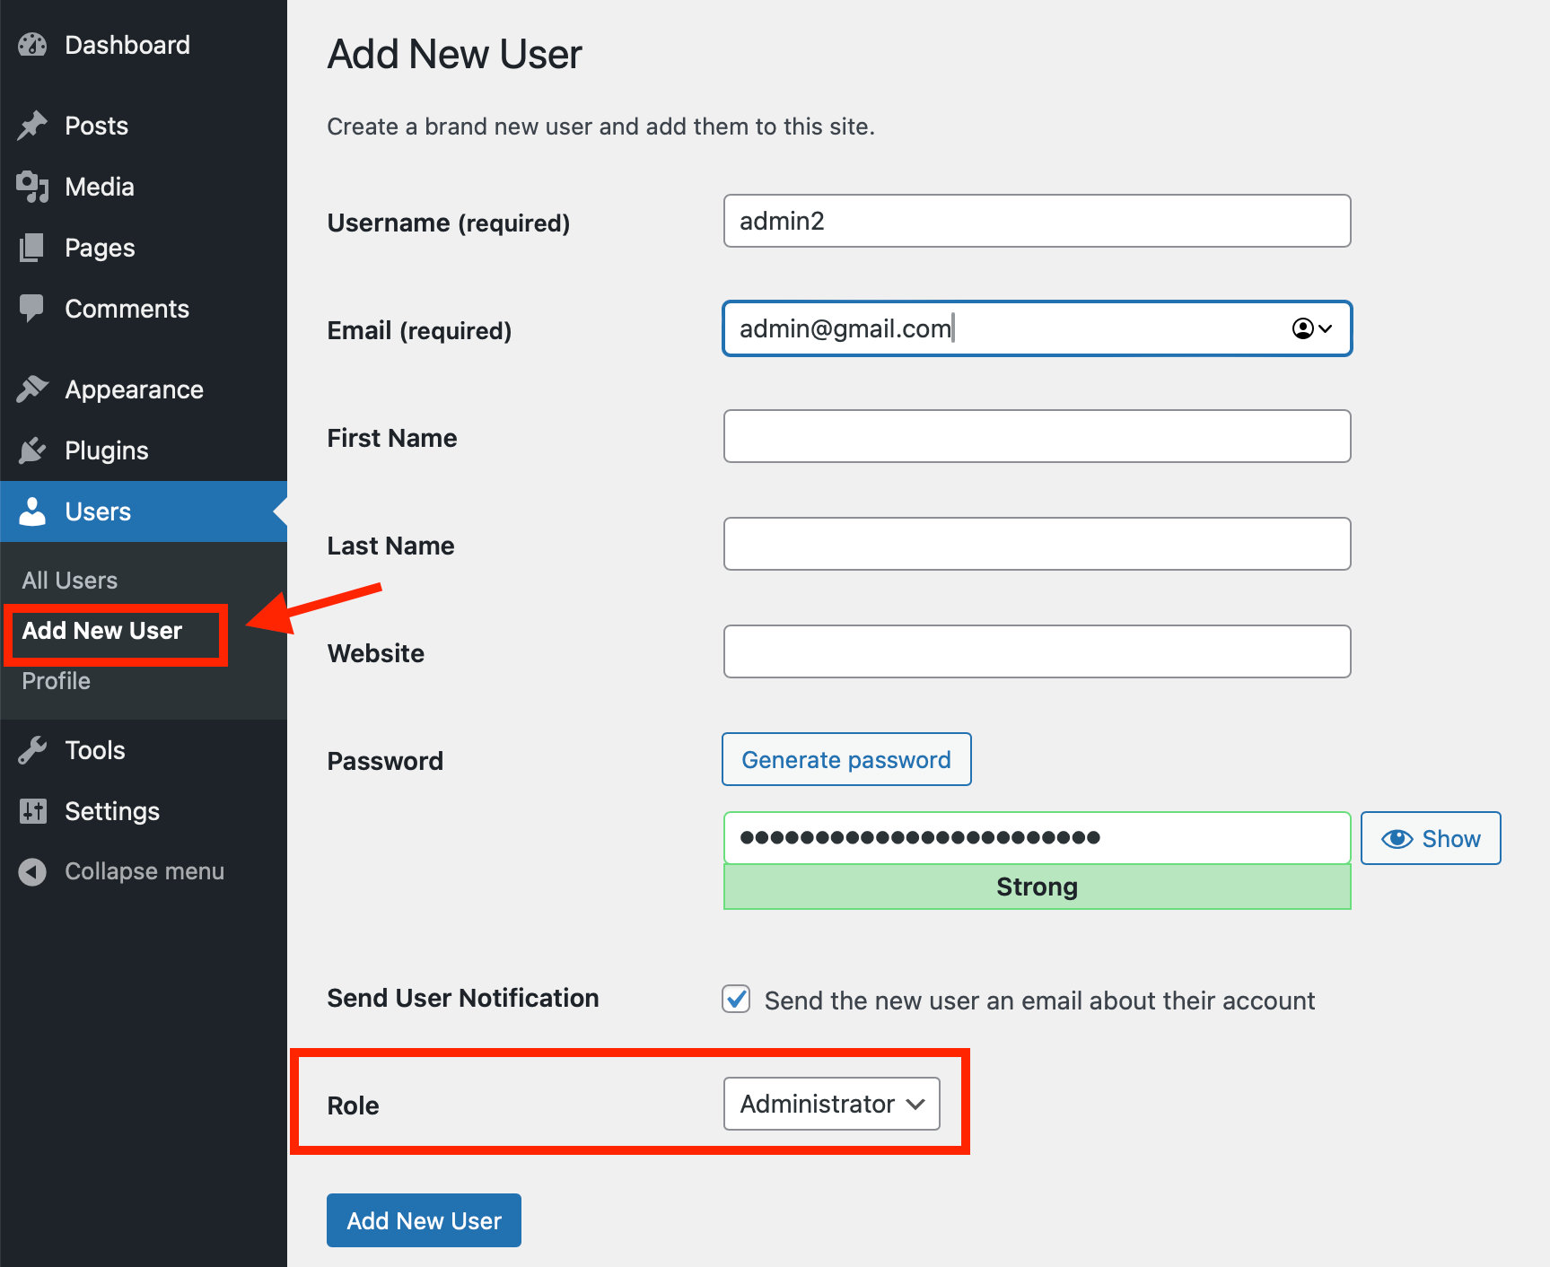The image size is (1550, 1267).
Task: Select the Appearance paintbrush icon
Action: pyautogui.click(x=32, y=388)
